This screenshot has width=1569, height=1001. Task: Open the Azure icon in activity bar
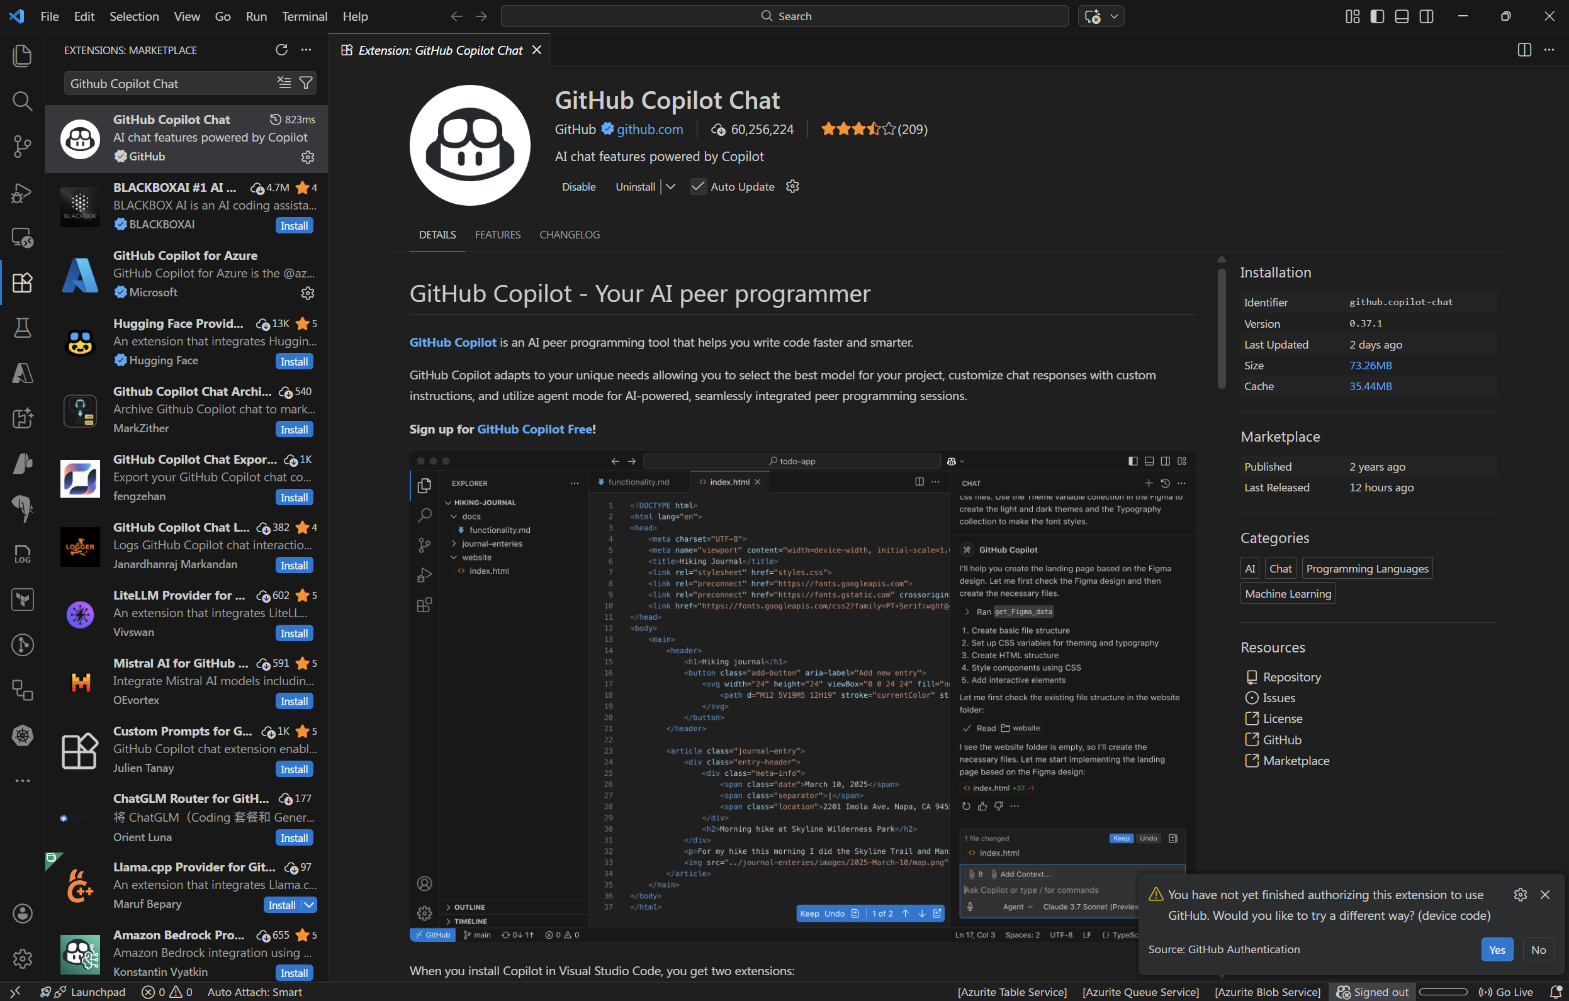click(x=22, y=373)
